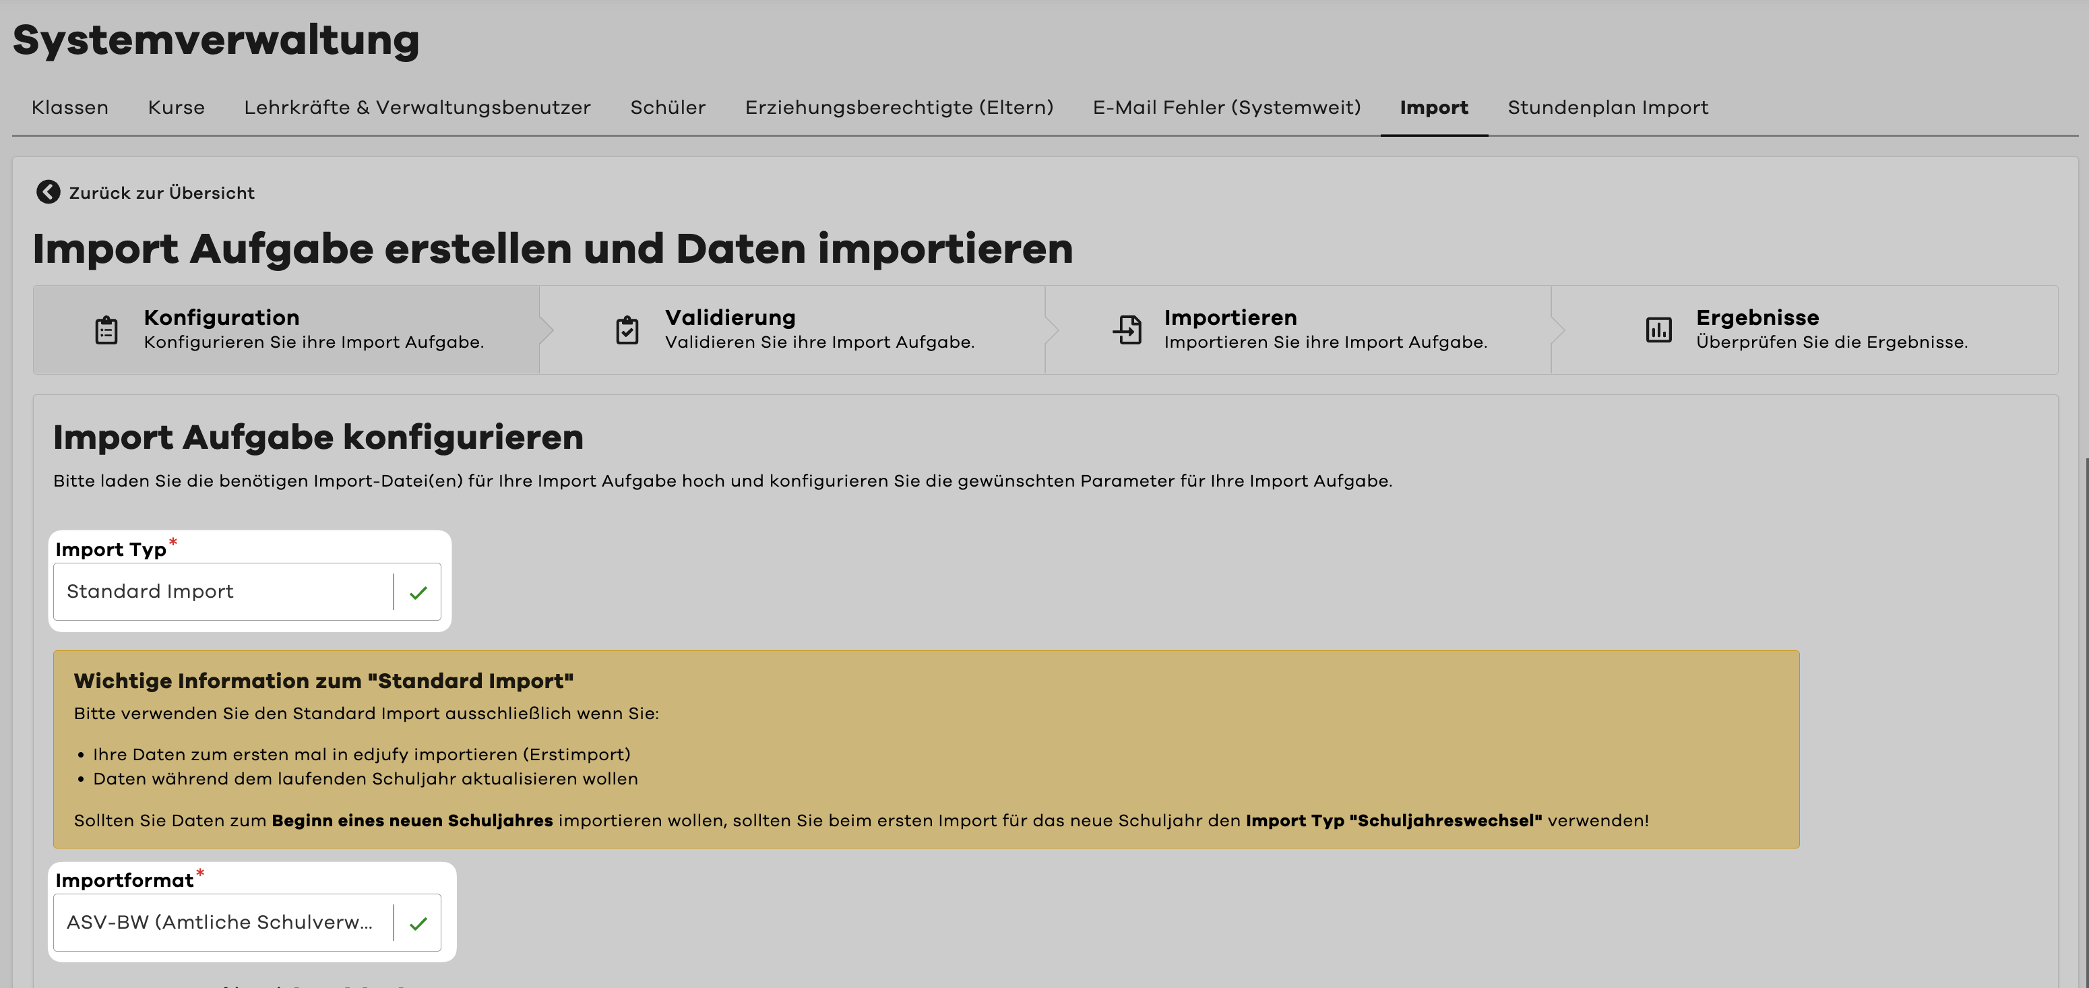The width and height of the screenshot is (2089, 988).
Task: Click the Ergebnisse bar chart icon
Action: (x=1658, y=330)
